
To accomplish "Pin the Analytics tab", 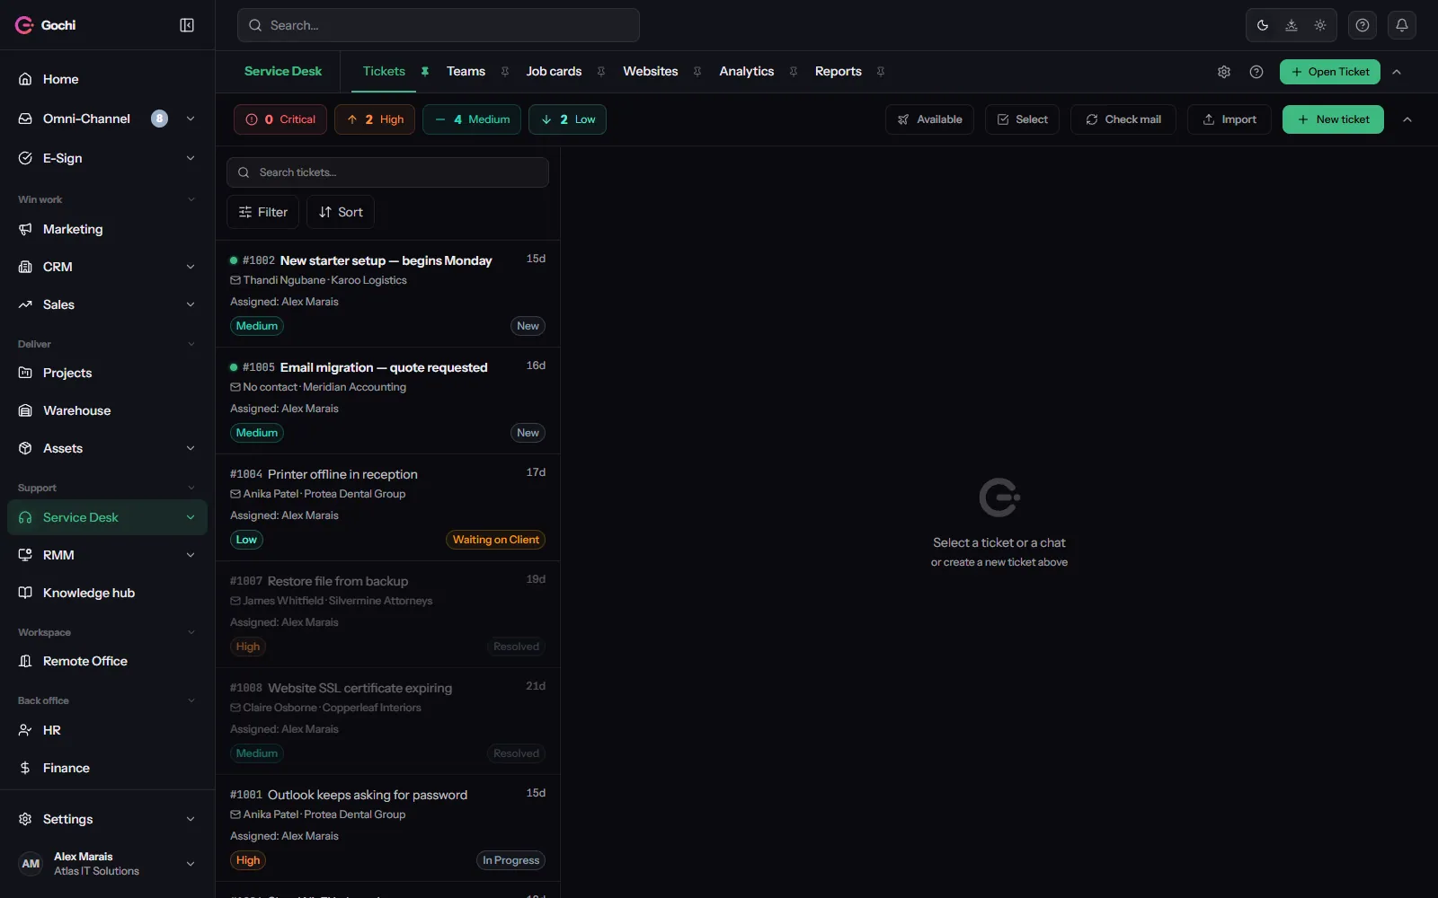I will point(794,72).
